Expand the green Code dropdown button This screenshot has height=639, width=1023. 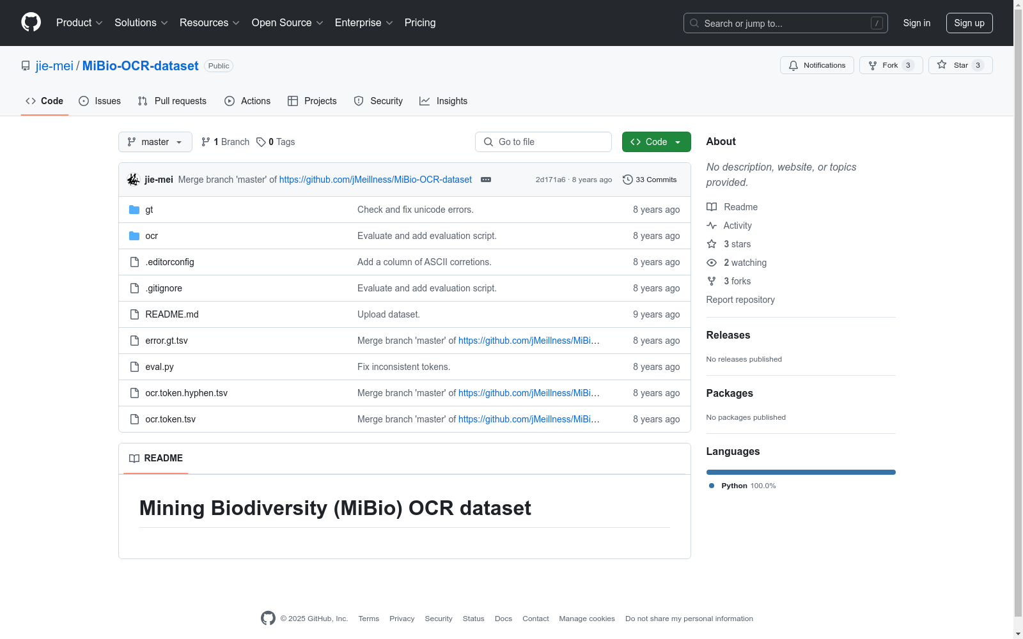(656, 142)
